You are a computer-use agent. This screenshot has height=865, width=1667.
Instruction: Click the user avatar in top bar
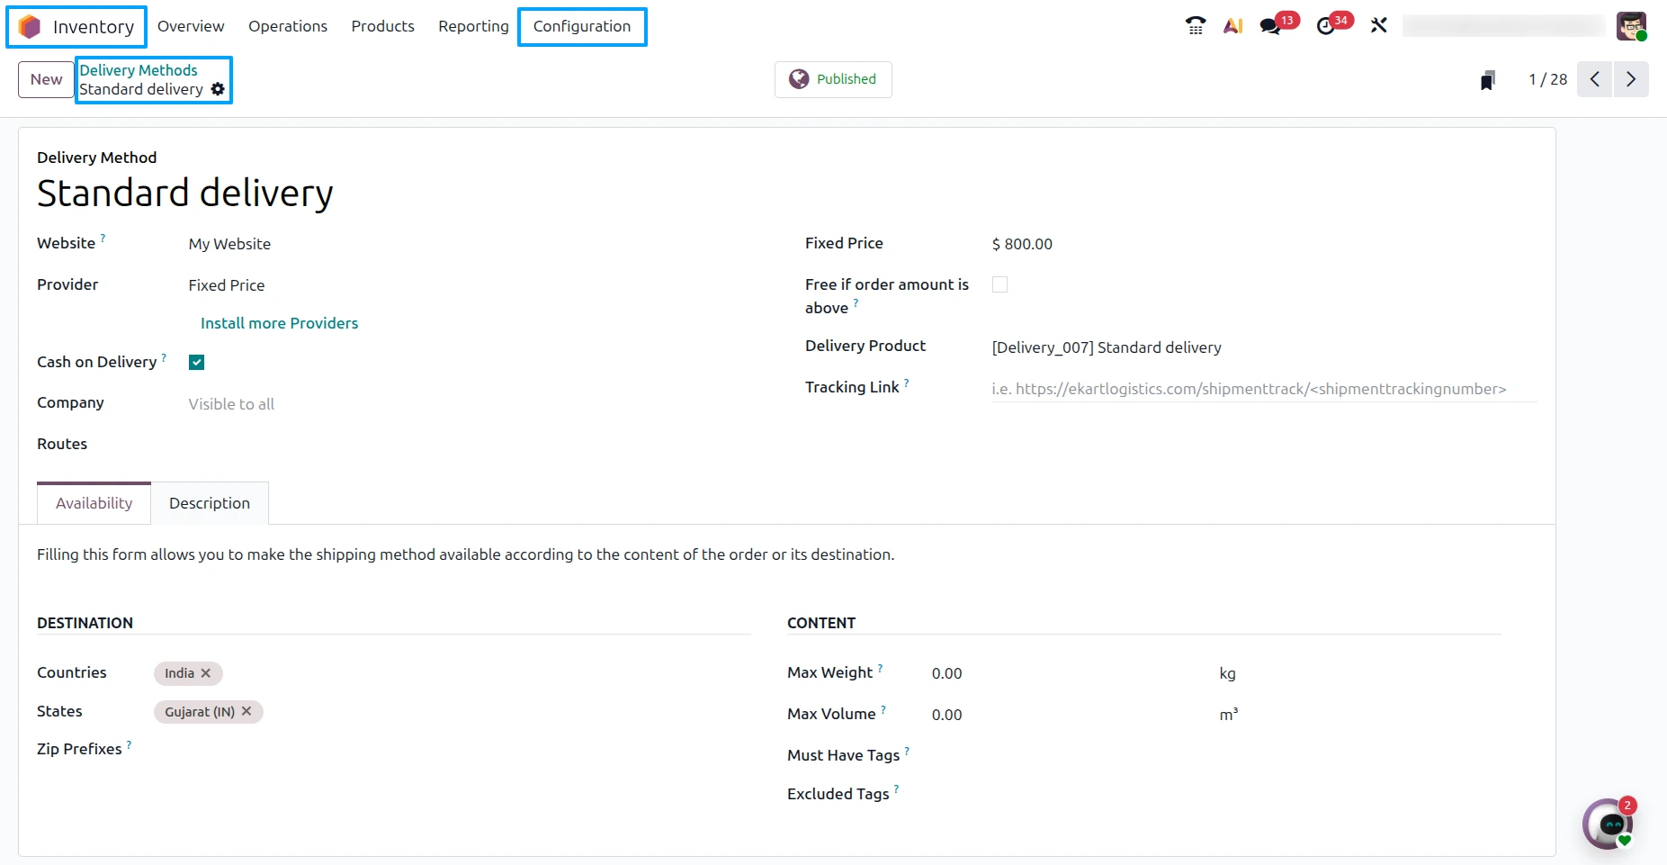point(1631,26)
